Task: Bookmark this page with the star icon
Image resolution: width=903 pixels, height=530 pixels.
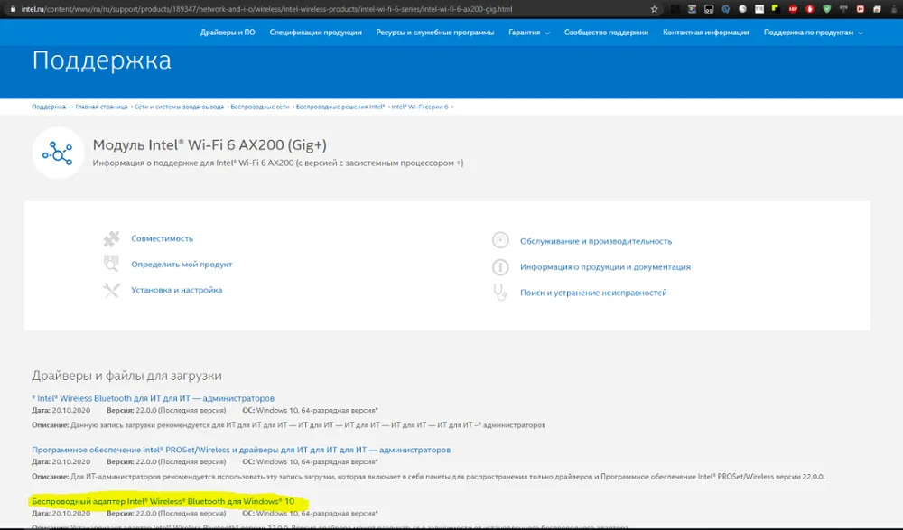Action: click(x=654, y=9)
